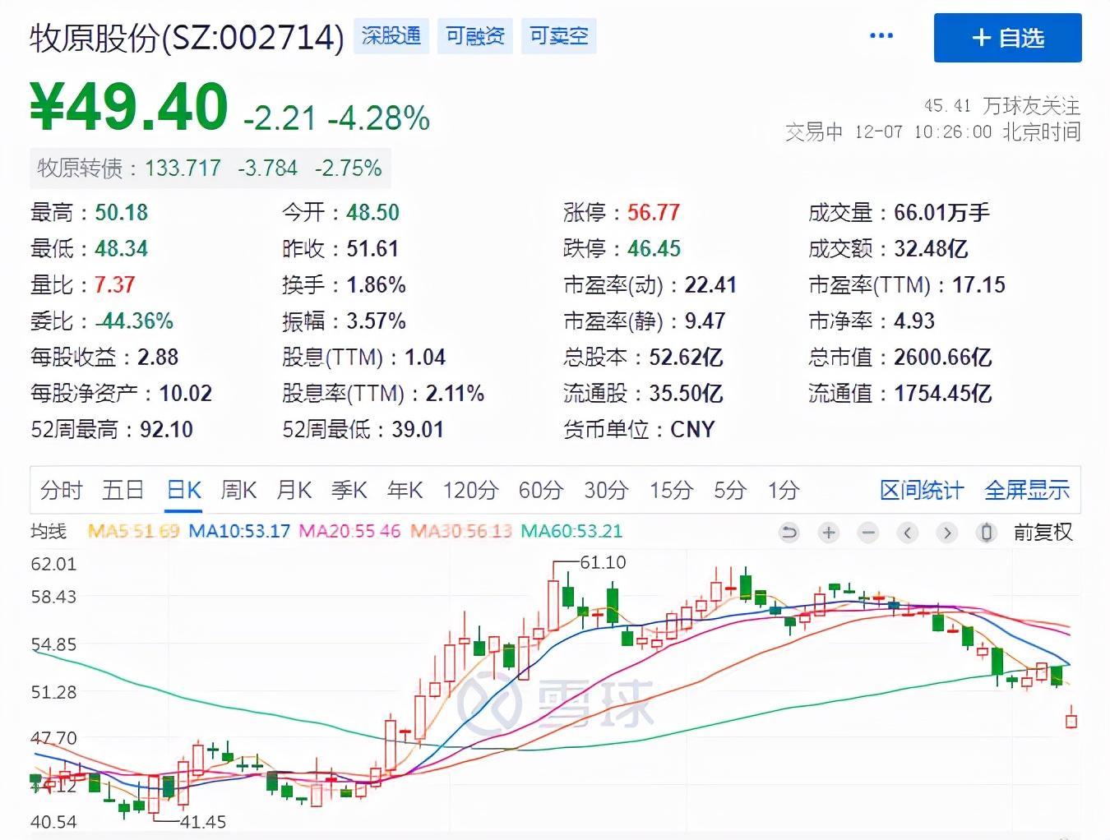Click the price change -2.21 -4.28%

pyautogui.click(x=337, y=118)
